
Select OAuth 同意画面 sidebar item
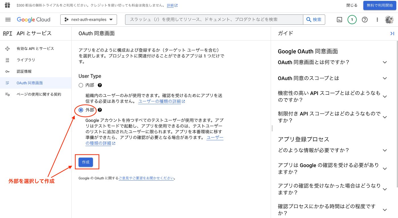pyautogui.click(x=36, y=83)
